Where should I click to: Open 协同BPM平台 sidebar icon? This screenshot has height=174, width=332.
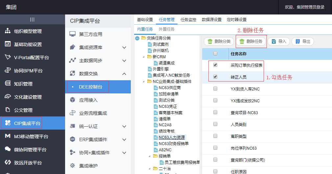tap(8, 70)
